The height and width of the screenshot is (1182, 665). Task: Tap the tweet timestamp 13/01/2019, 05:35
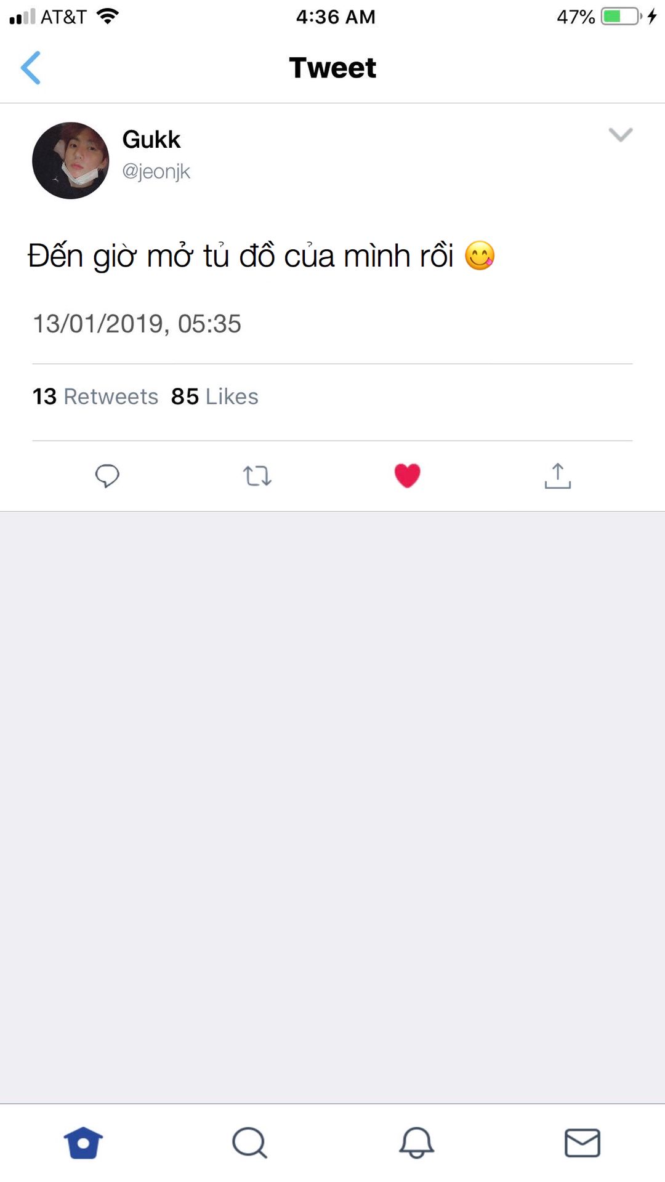(137, 324)
